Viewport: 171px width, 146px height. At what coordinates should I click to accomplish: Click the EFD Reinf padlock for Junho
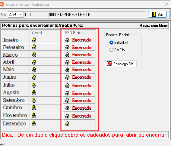(67, 77)
